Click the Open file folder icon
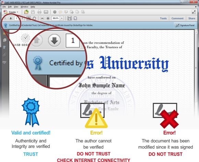199x162 pixels. point(26,12)
